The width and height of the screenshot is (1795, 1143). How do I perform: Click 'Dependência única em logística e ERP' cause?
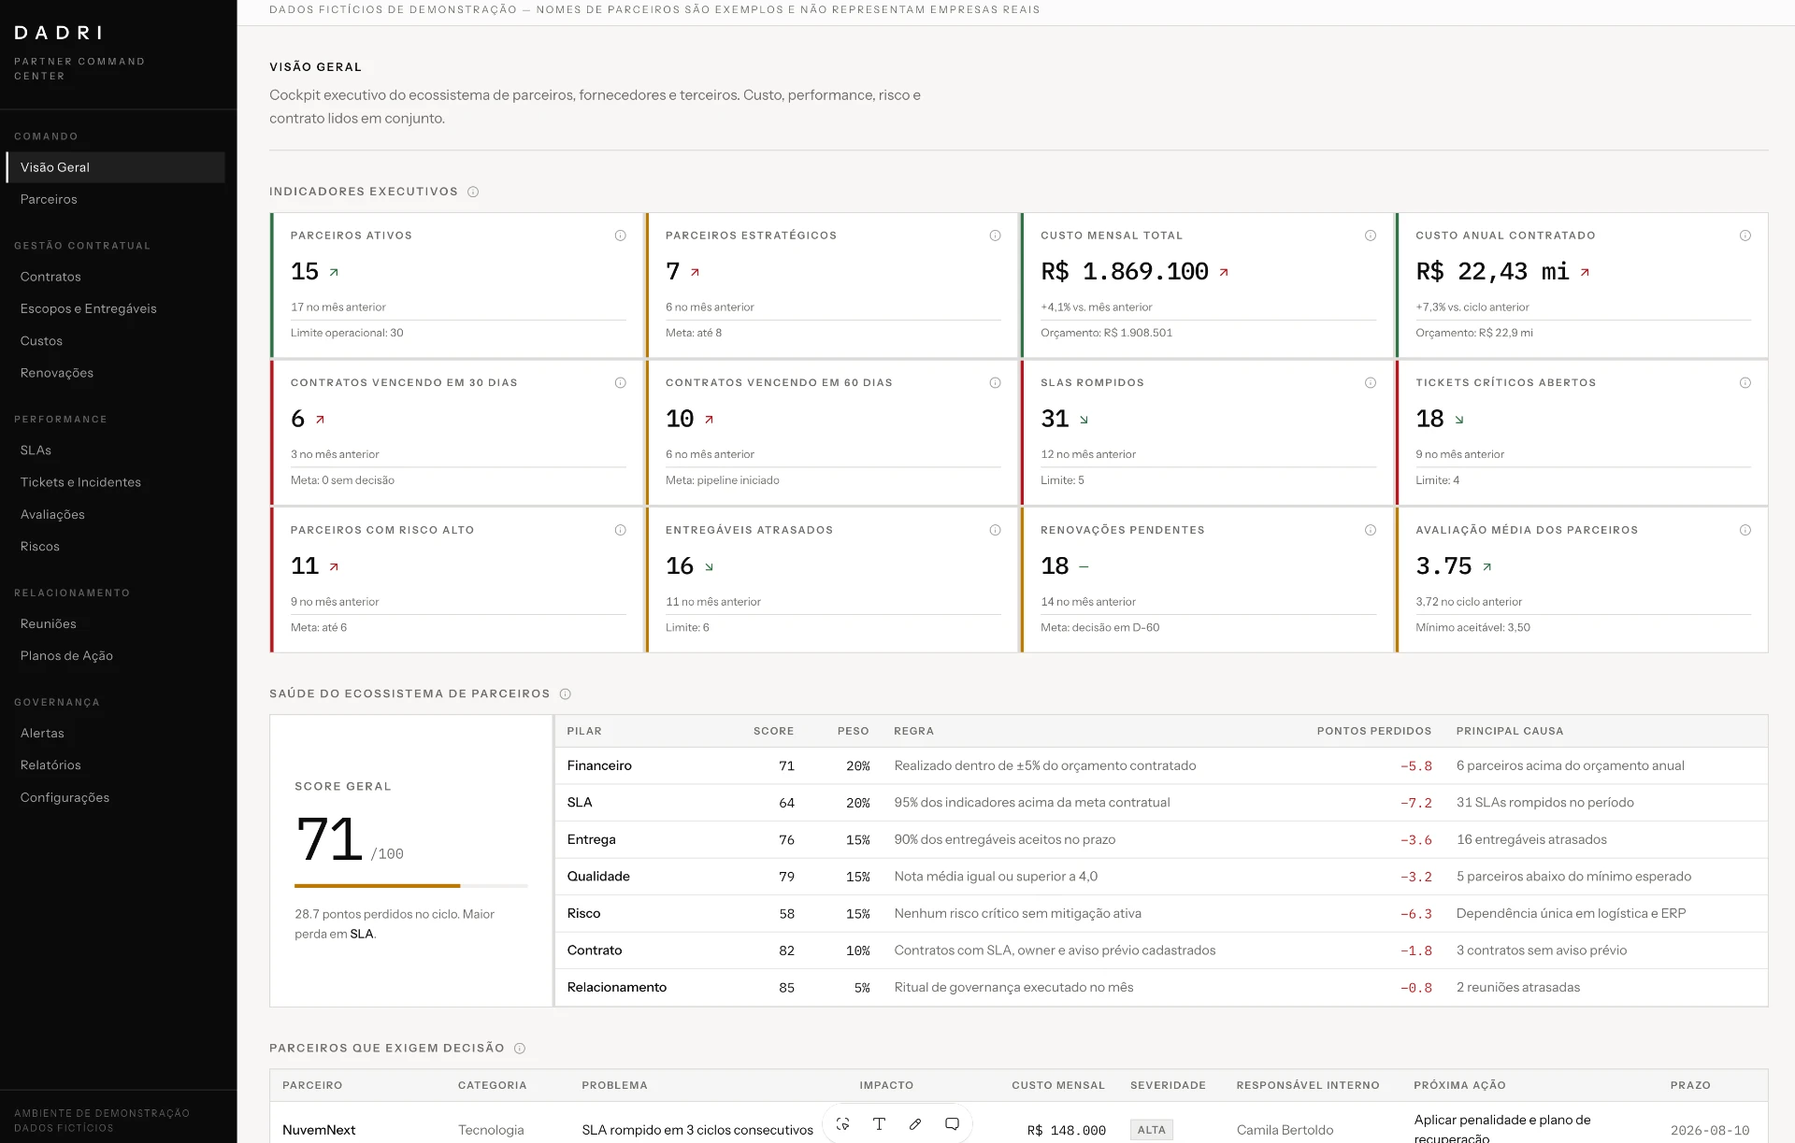(1571, 913)
